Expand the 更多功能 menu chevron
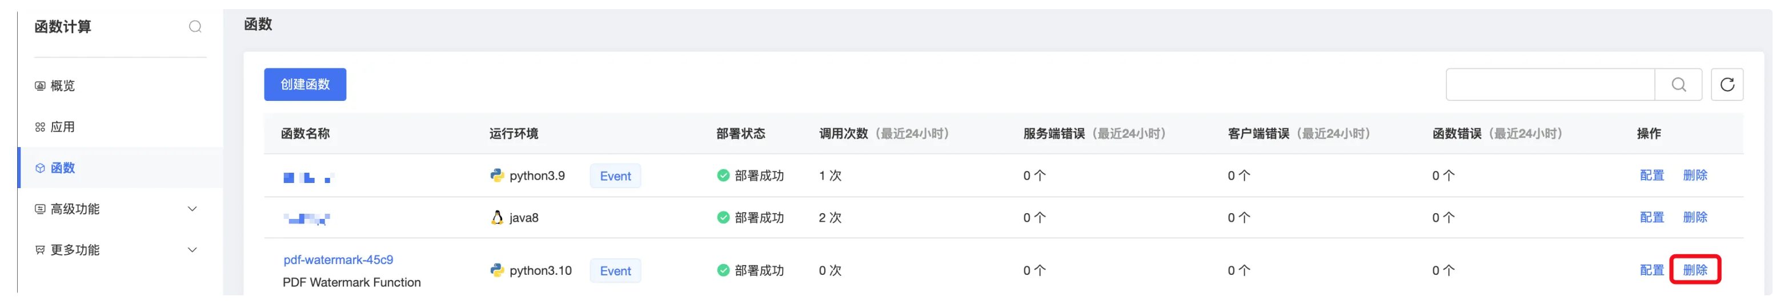 coord(193,250)
